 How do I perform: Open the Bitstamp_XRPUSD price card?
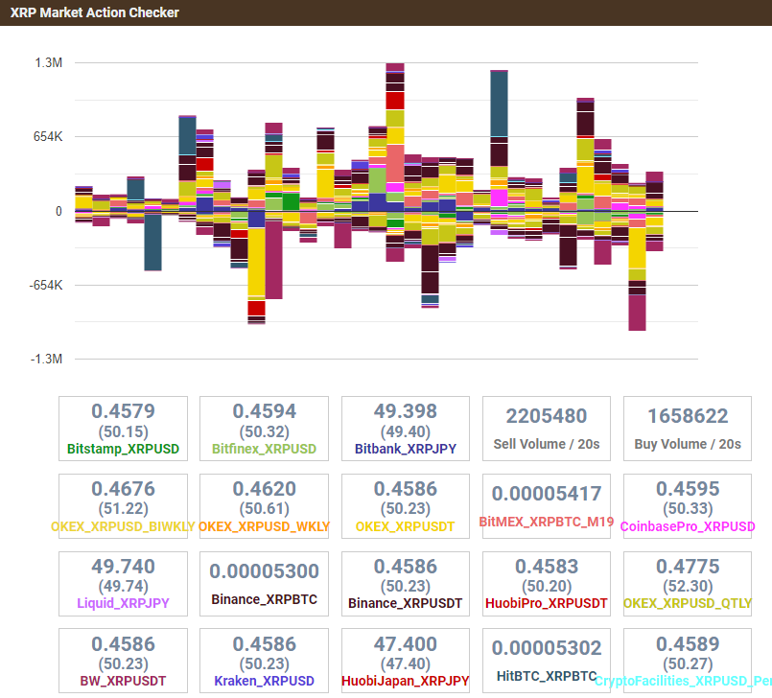point(123,429)
